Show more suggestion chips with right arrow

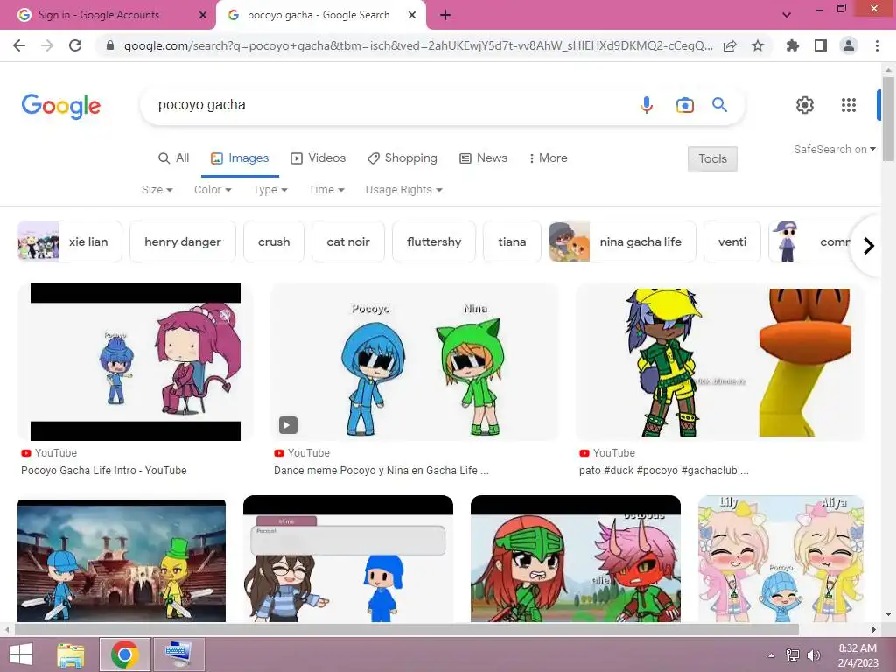click(869, 246)
